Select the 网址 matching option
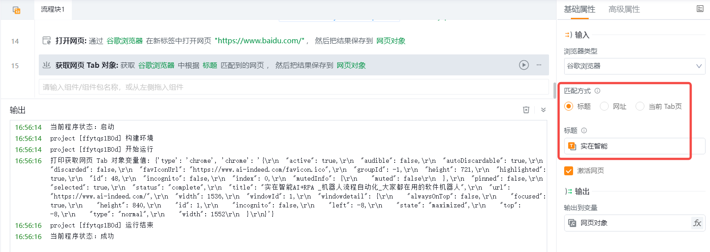Viewport: 710px width, 252px height. tap(604, 106)
